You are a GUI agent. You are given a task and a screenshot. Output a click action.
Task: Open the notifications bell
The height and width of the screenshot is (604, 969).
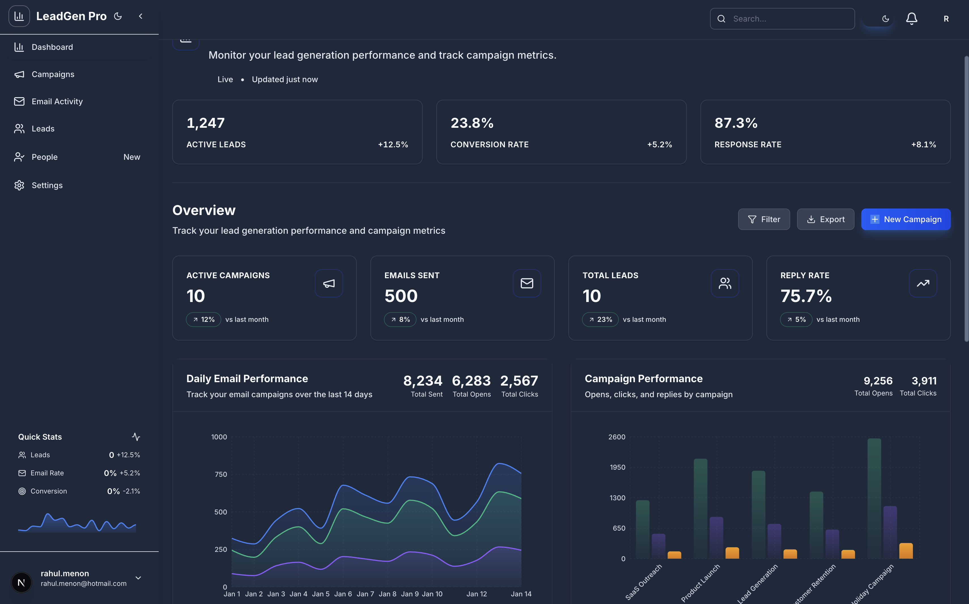(911, 18)
